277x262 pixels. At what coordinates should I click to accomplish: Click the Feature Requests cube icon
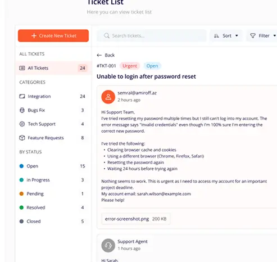click(x=22, y=138)
